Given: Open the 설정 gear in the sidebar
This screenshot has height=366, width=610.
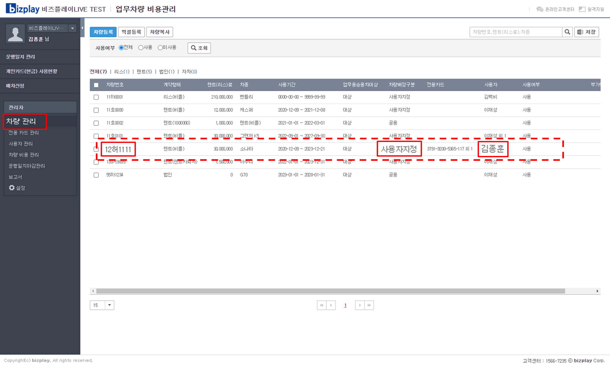Looking at the screenshot, I should (x=17, y=188).
